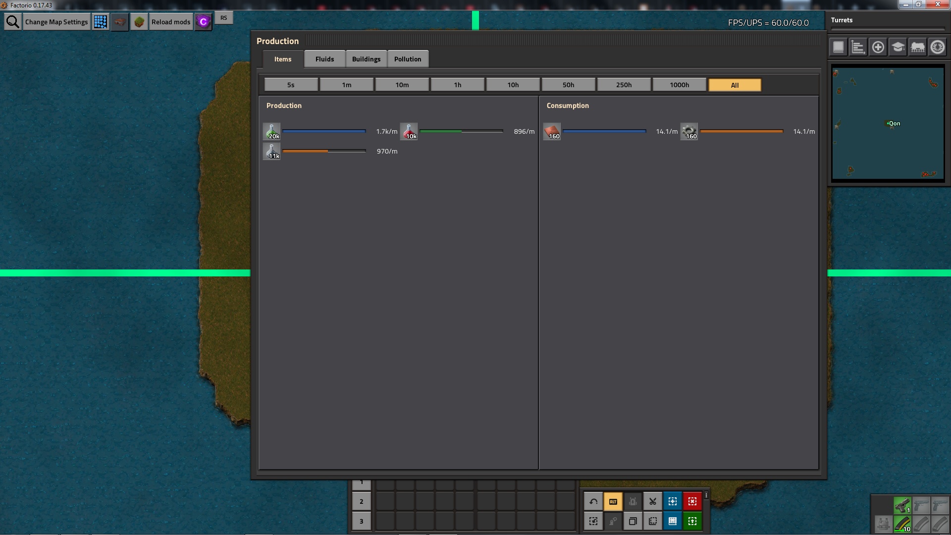The image size is (951, 535).
Task: Click the blue blueprint book shortcut
Action: [x=673, y=521]
